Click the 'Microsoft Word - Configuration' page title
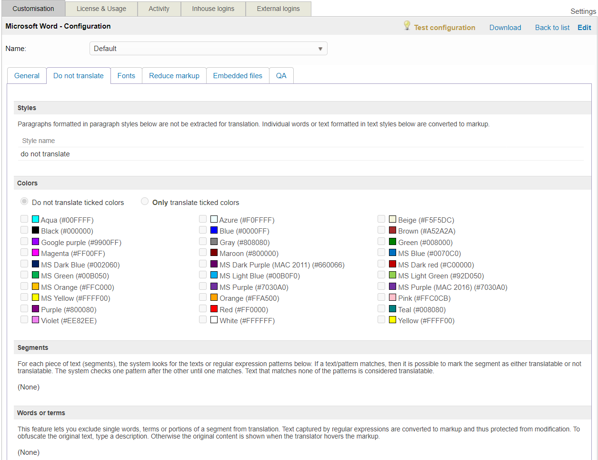The image size is (598, 460). 58,26
